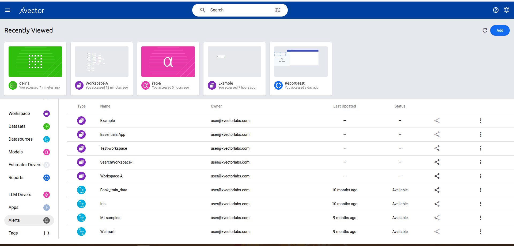
Task: Share the Workspace-A item
Action: pos(437,176)
